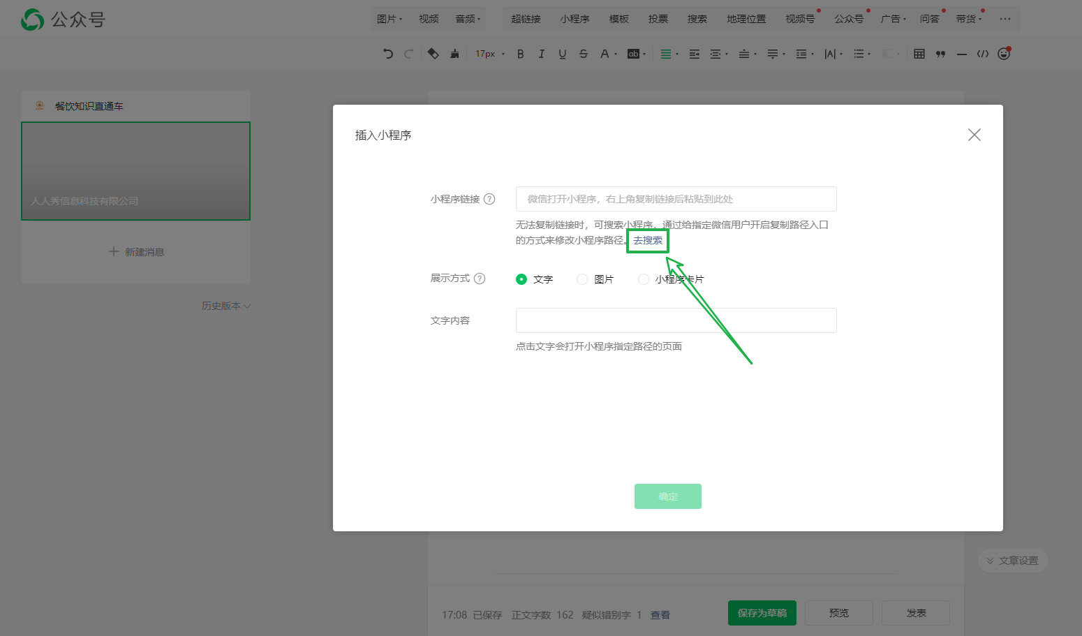1082x636 pixels.
Task: Open the 图片 insert menu
Action: click(x=390, y=19)
